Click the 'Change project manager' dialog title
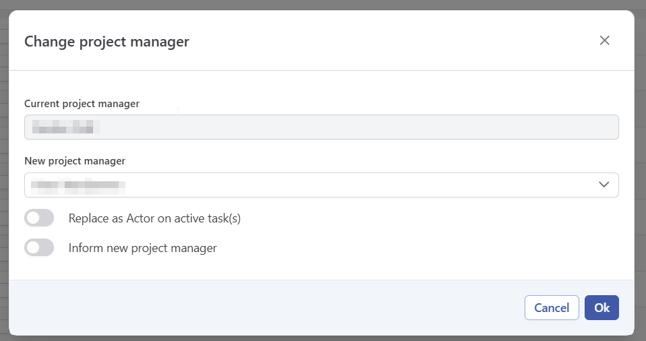Image resolution: width=646 pixels, height=341 pixels. click(x=107, y=42)
